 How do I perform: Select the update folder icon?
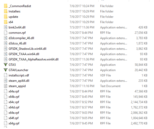(x=6, y=17)
